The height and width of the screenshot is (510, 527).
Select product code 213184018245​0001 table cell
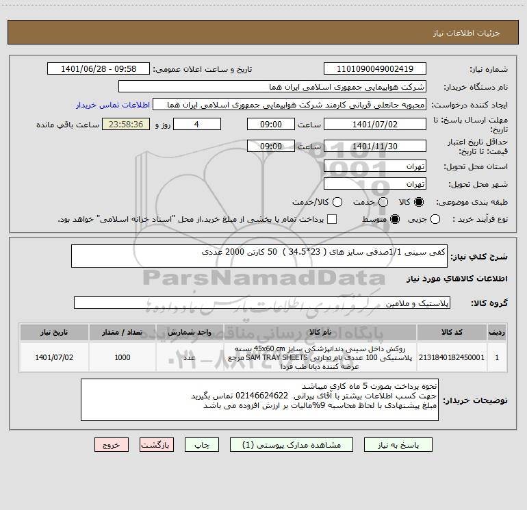(x=452, y=357)
